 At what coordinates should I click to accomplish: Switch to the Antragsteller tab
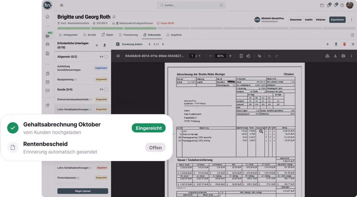[x=68, y=35]
